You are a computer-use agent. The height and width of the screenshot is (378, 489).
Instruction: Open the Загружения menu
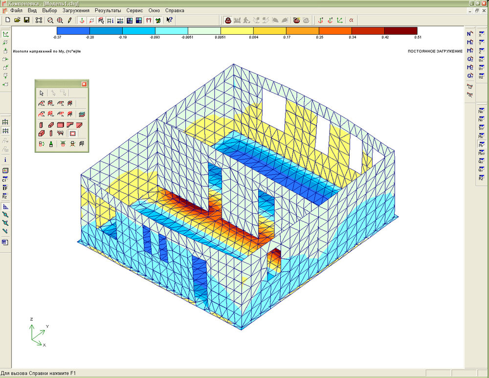(76, 10)
